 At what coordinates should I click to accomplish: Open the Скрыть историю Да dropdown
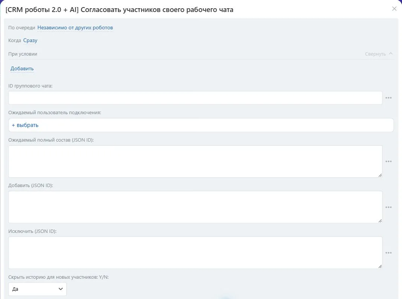[x=37, y=289]
